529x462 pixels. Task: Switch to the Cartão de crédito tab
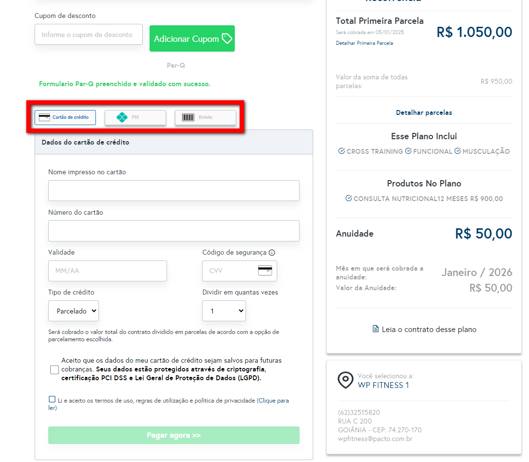65,117
